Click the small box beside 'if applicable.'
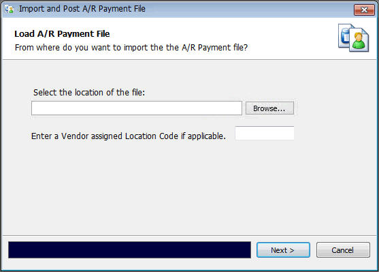The width and height of the screenshot is (379, 272). coord(265,133)
